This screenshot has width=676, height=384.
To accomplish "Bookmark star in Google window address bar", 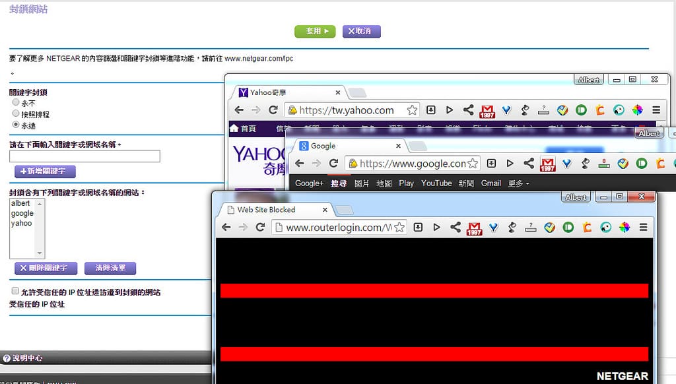I will click(x=473, y=164).
